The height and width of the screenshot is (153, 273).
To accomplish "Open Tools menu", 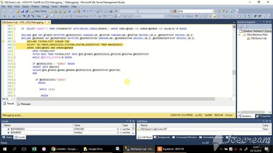I will point(54,7).
